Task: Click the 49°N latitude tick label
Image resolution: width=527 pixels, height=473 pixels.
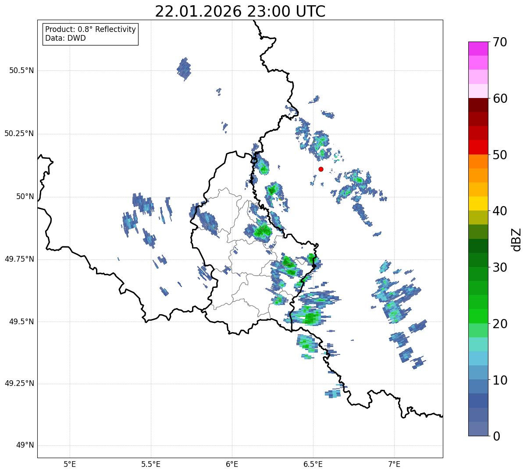Action: 25,445
